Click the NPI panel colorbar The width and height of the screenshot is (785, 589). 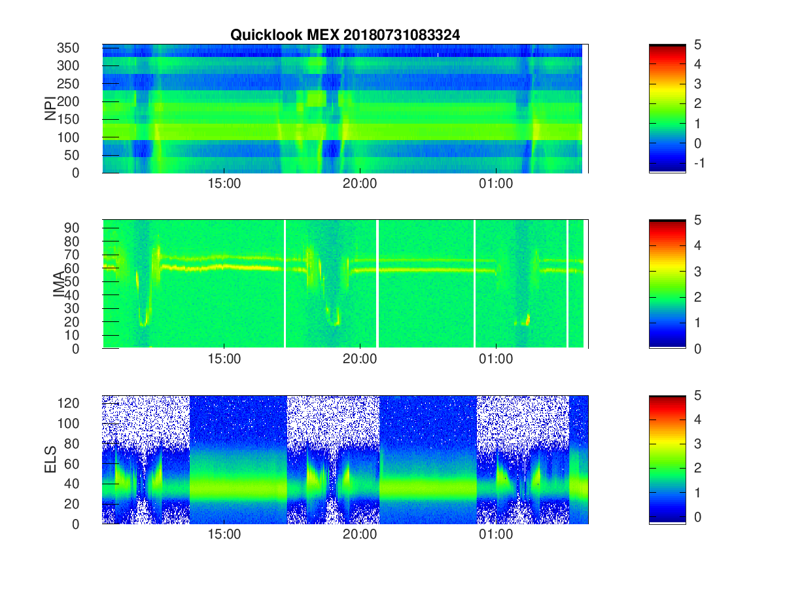(667, 109)
